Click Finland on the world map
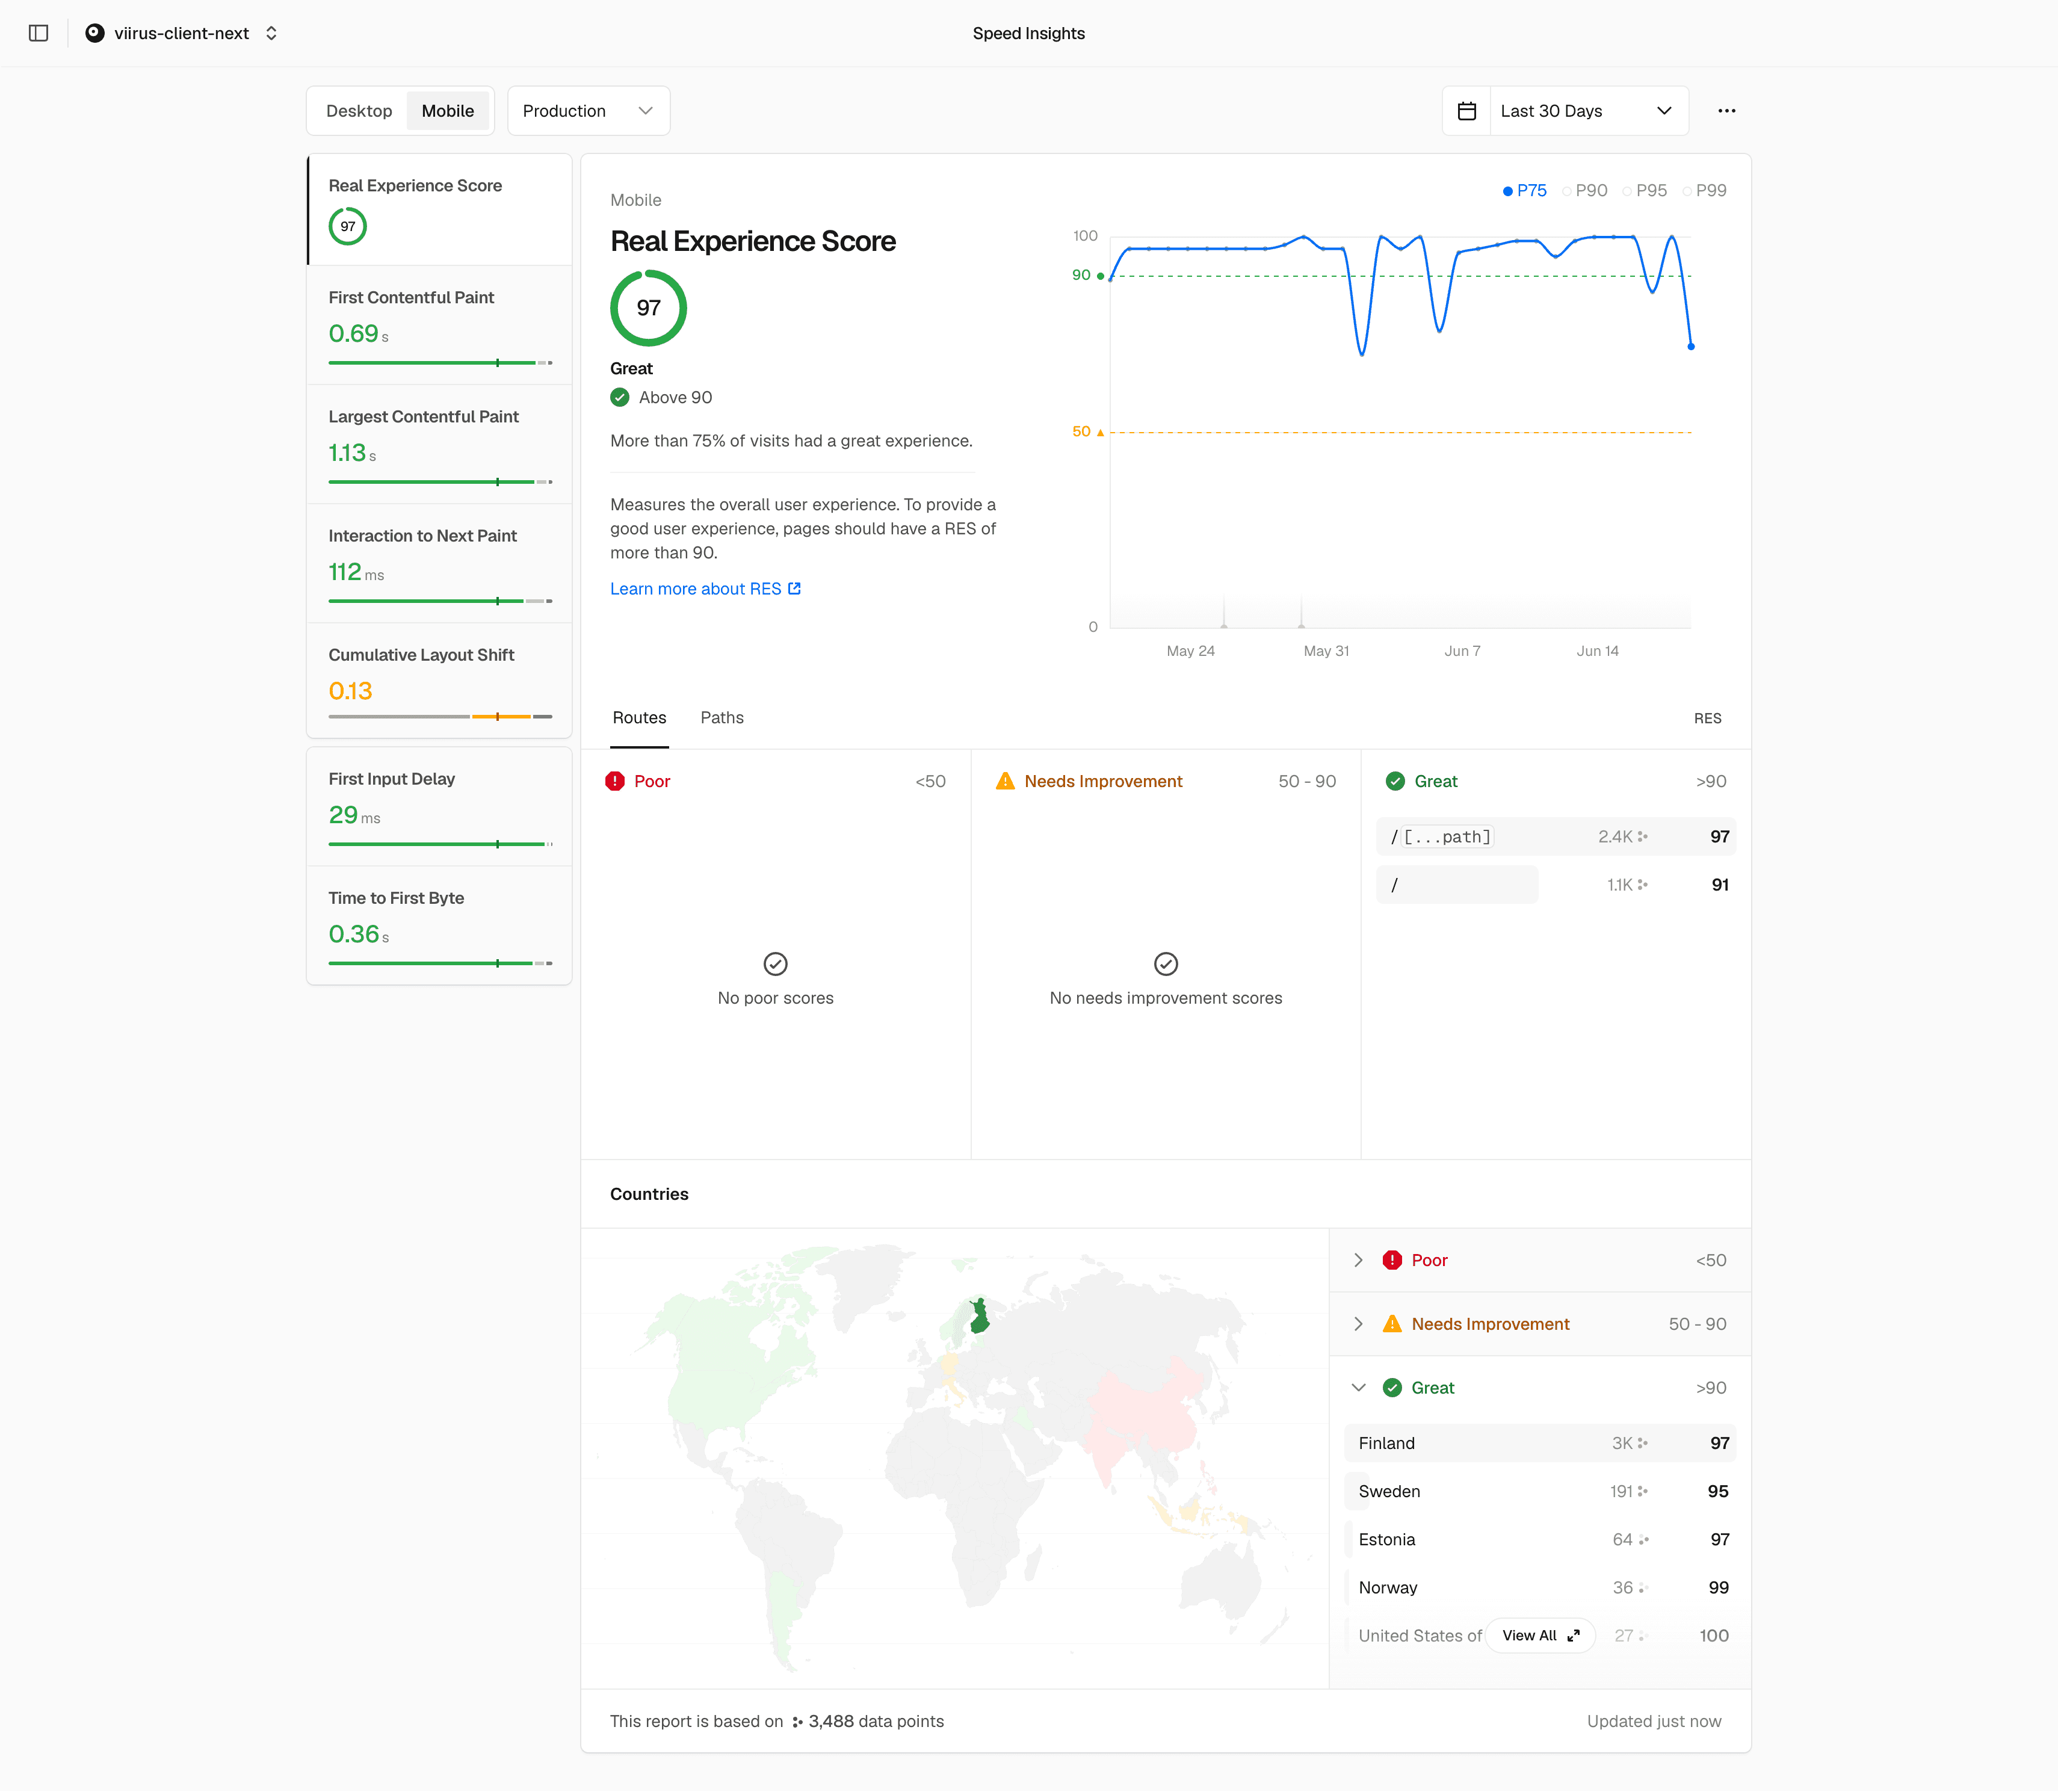This screenshot has height=1792, width=2058. (980, 1318)
